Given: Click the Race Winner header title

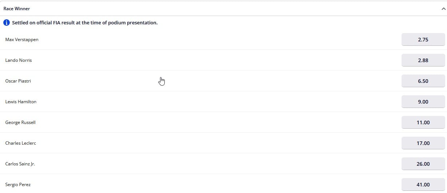Looking at the screenshot, I should (17, 8).
